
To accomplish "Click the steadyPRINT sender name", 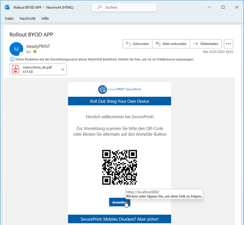I will pyautogui.click(x=38, y=47).
